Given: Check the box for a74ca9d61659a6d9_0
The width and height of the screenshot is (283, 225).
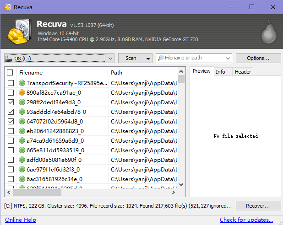Looking at the screenshot, I should (11, 140).
